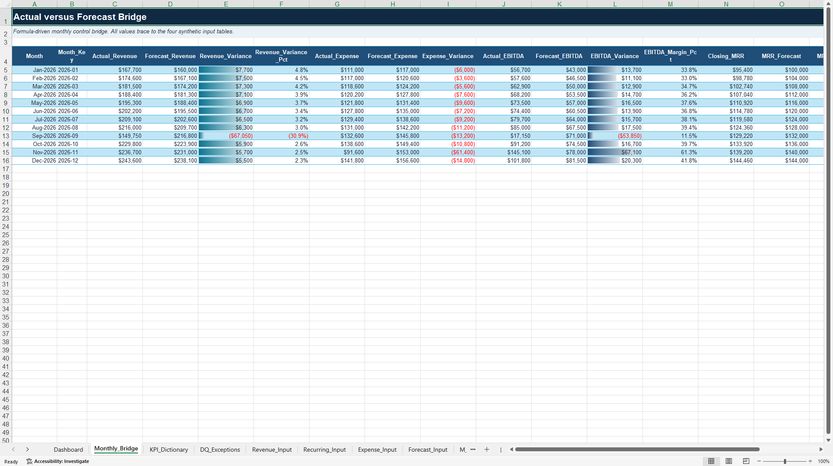833x466 pixels.
Task: Click horizontal scrollbar left arrow
Action: pos(512,450)
